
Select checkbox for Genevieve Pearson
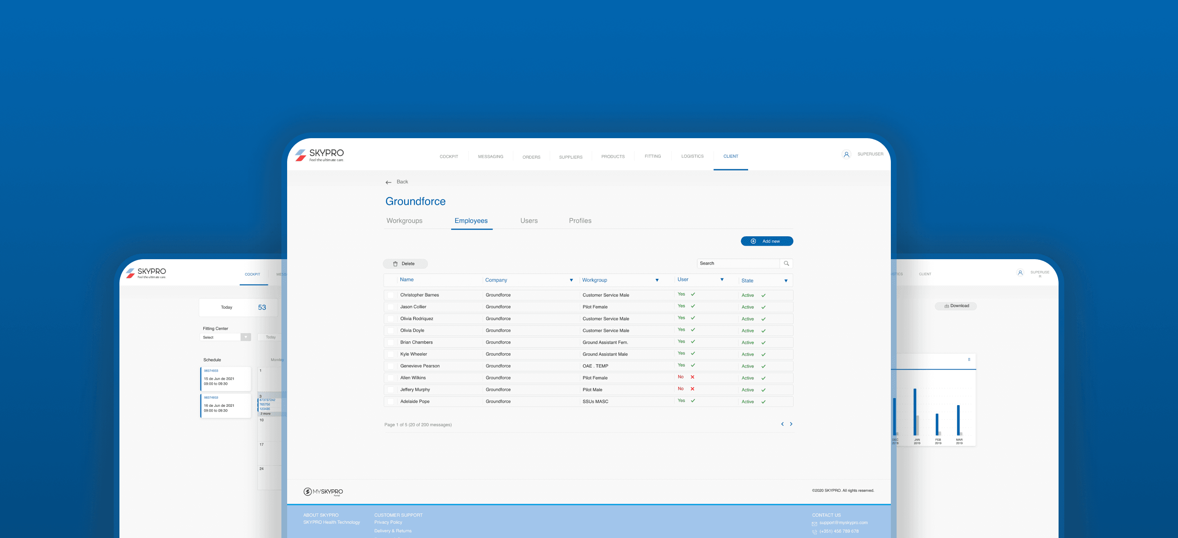pos(391,366)
